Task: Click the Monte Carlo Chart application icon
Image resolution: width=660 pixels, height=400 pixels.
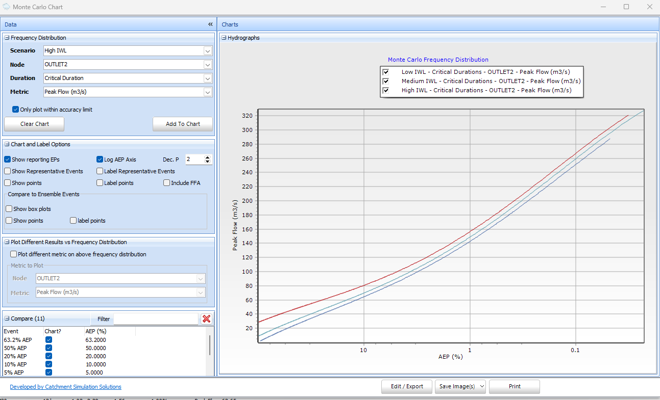Action: 6,7
